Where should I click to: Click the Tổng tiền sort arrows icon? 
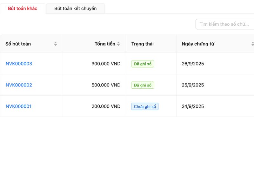118,44
